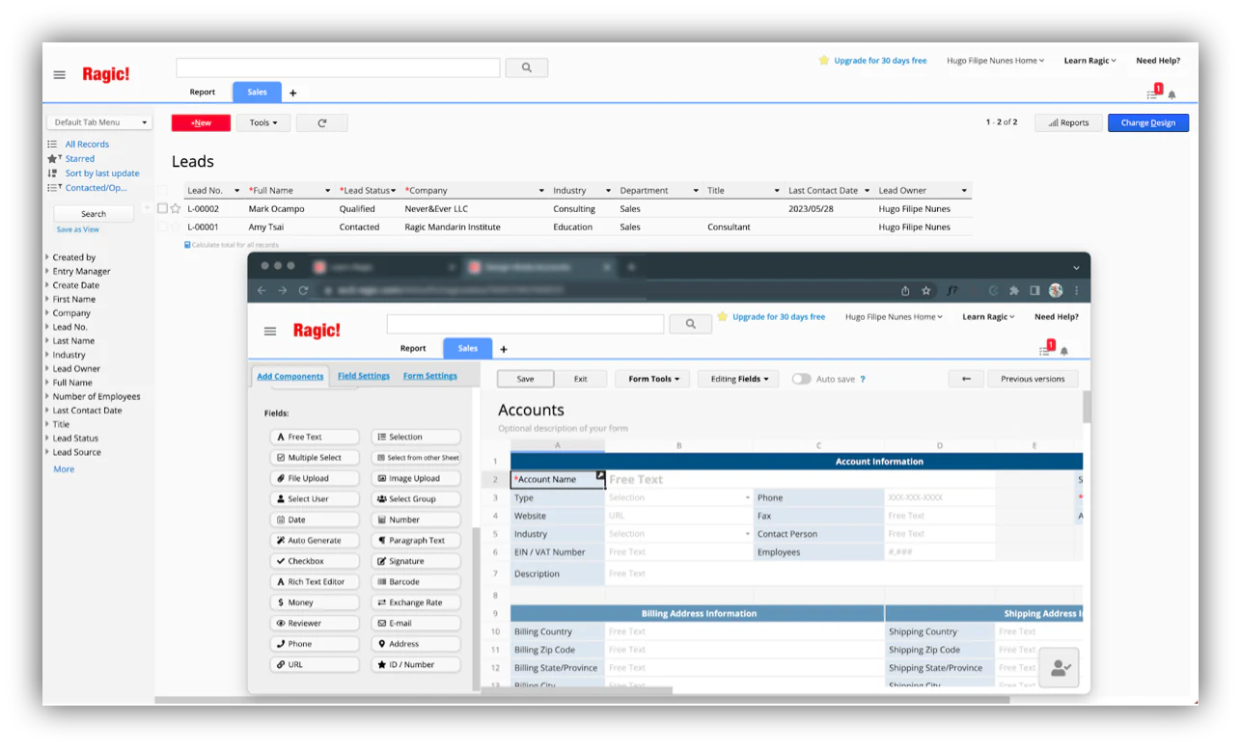Toggle the Auto save switch
1241x748 pixels.
tap(801, 379)
